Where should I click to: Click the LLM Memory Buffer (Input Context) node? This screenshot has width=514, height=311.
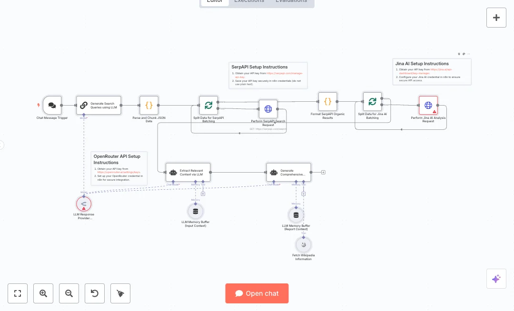pyautogui.click(x=195, y=211)
